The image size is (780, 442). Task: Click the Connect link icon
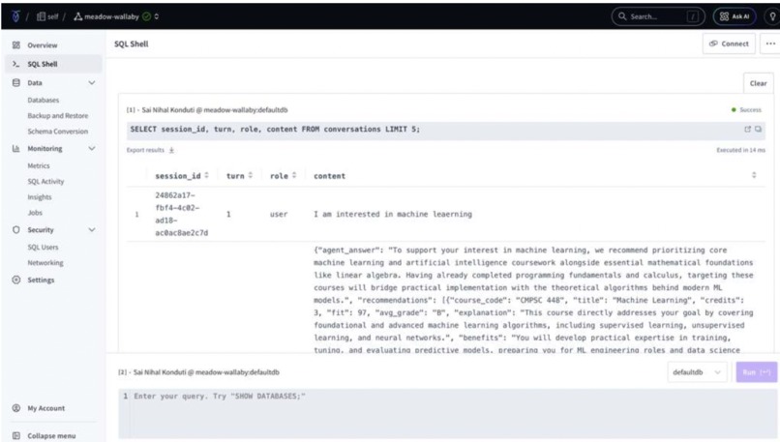[x=713, y=44]
